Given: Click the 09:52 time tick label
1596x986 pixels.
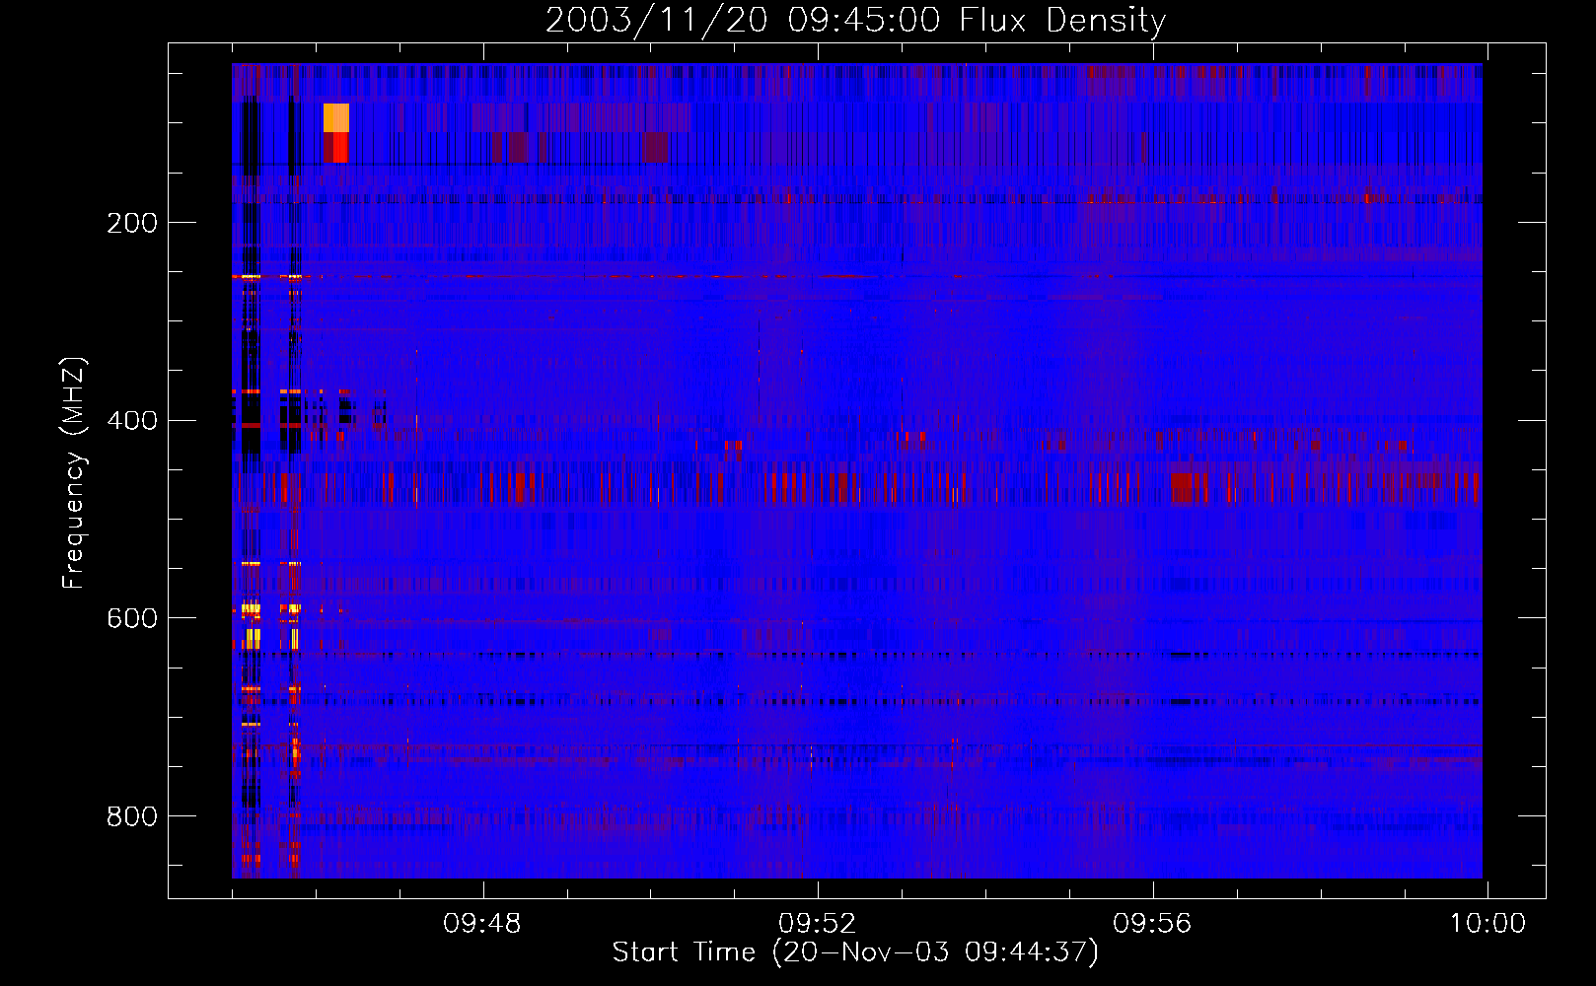Looking at the screenshot, I should [x=817, y=924].
